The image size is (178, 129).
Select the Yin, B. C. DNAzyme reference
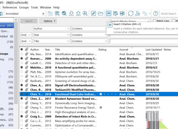pyautogui.click(x=99, y=76)
